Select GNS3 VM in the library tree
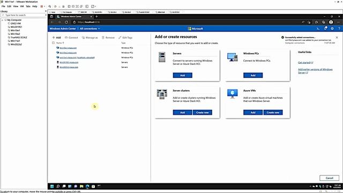Screen dimensions: 343x193 click(16, 24)
